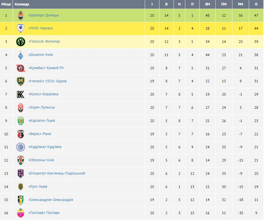The image size is (264, 220).
Task: Click the Poltava club pink badge
Action: pos(21,213)
